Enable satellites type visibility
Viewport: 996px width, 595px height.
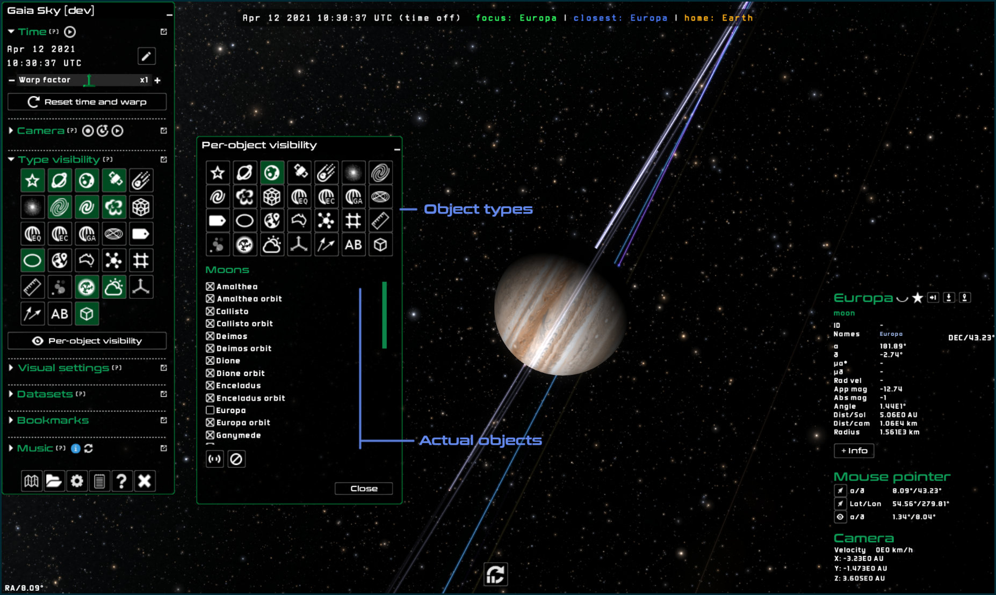pos(114,180)
